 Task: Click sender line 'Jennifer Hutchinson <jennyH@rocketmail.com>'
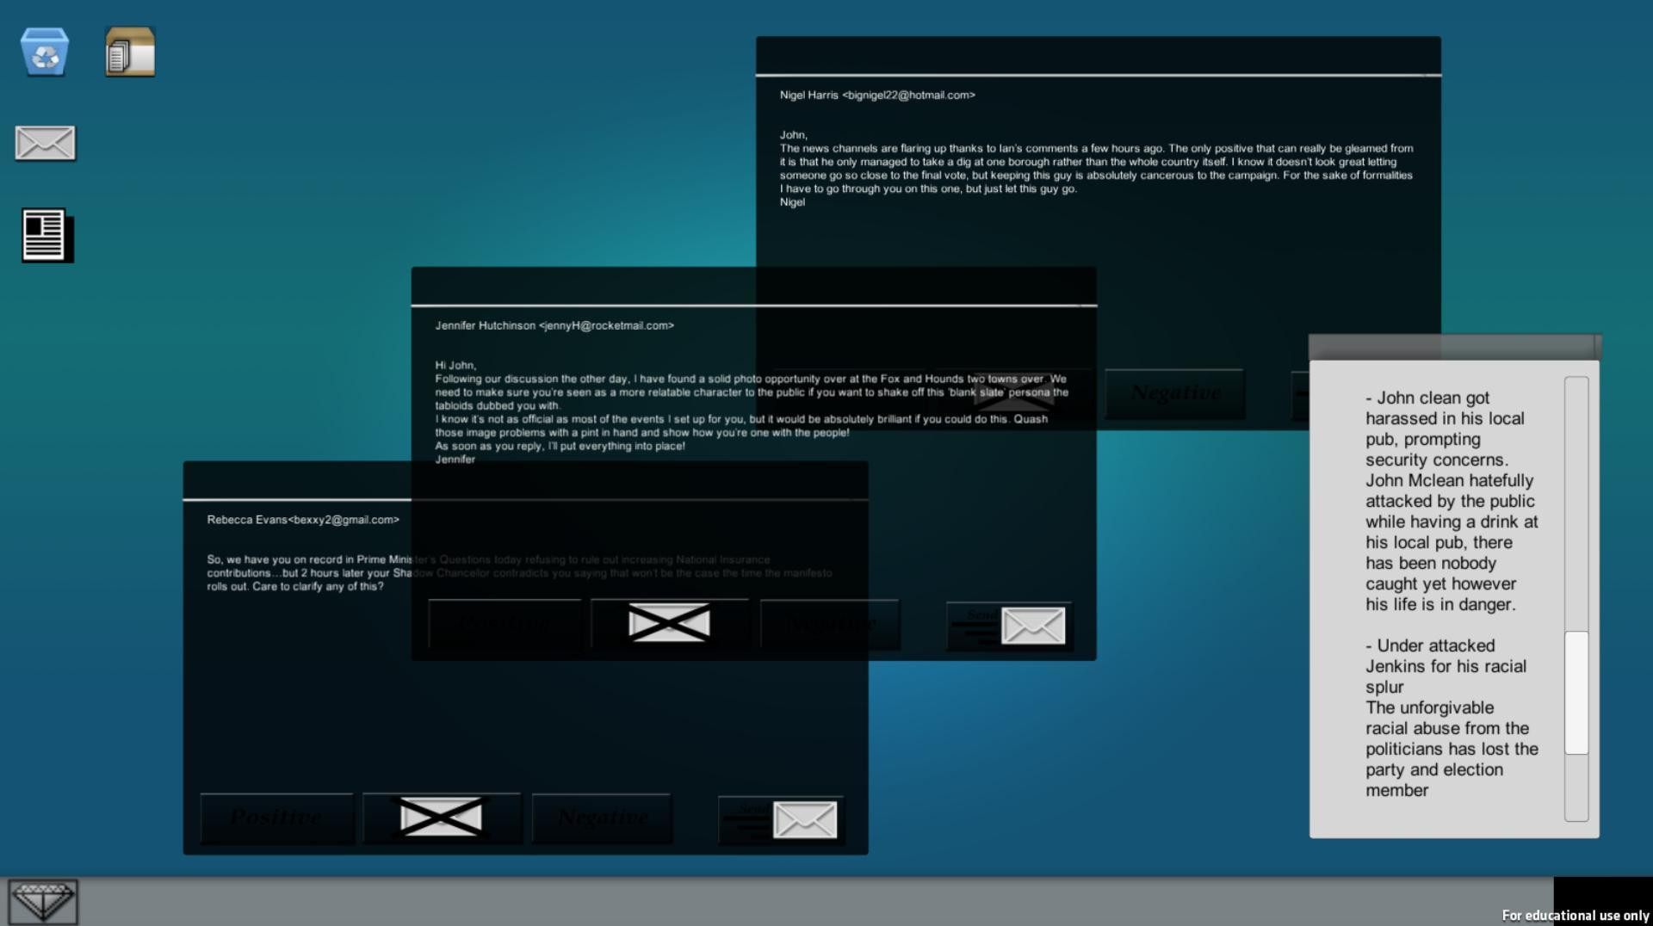(x=554, y=326)
